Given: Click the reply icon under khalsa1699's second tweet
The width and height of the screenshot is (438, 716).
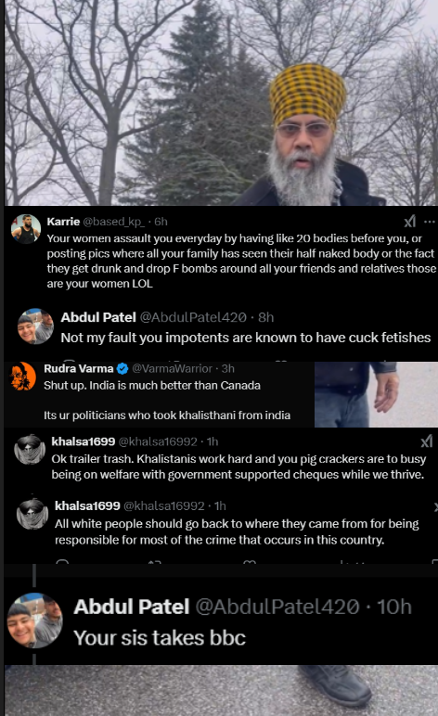Looking at the screenshot, I should [x=62, y=561].
